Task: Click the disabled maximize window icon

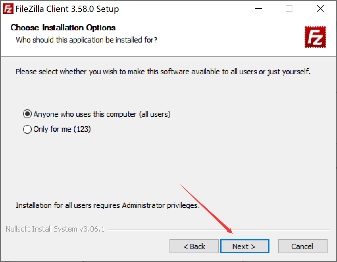Action: [x=289, y=8]
